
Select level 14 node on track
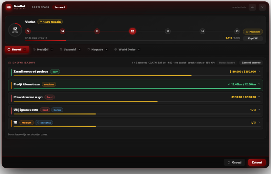point(202,31)
